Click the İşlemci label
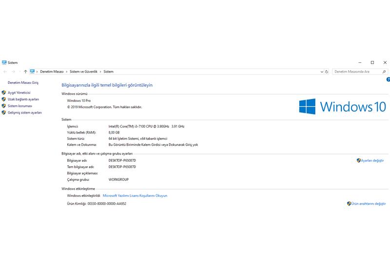390x272 pixels. pyautogui.click(x=72, y=126)
